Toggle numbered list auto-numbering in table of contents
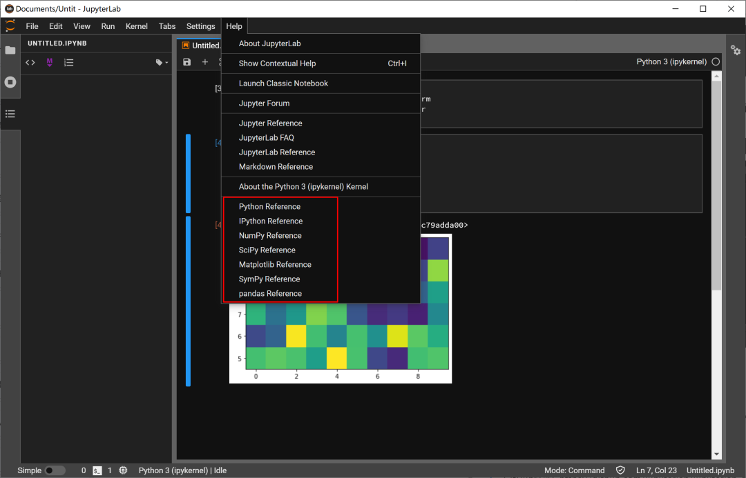Screen dimensions: 746x478 (x=69, y=62)
